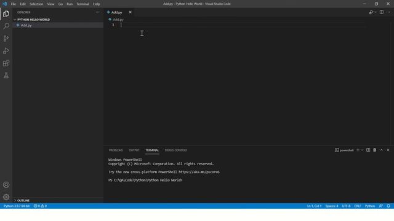Screen dimensions: 394x221
Task: Open the Go menu
Action: (x=60, y=4)
